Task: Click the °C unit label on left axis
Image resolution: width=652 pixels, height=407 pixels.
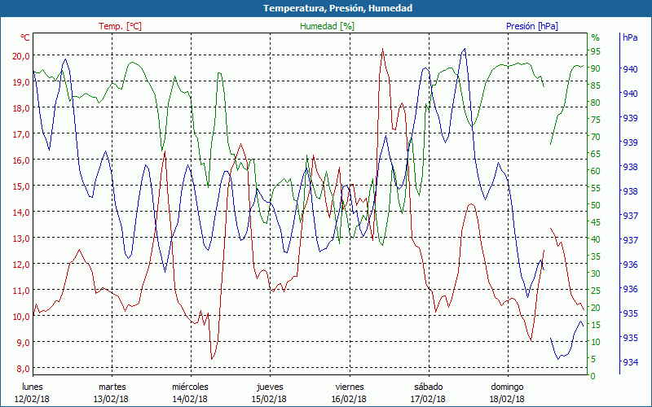Action: (x=25, y=37)
